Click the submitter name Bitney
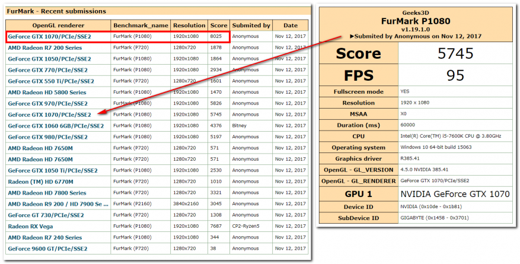This screenshot has width=520, height=264. (240, 126)
